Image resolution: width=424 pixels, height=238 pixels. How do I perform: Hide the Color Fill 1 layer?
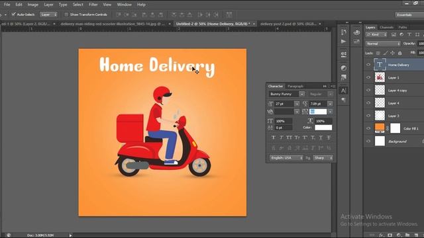(x=368, y=128)
